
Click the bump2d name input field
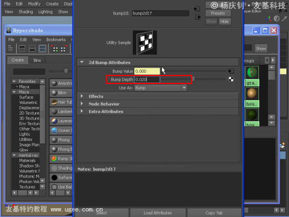point(161,13)
